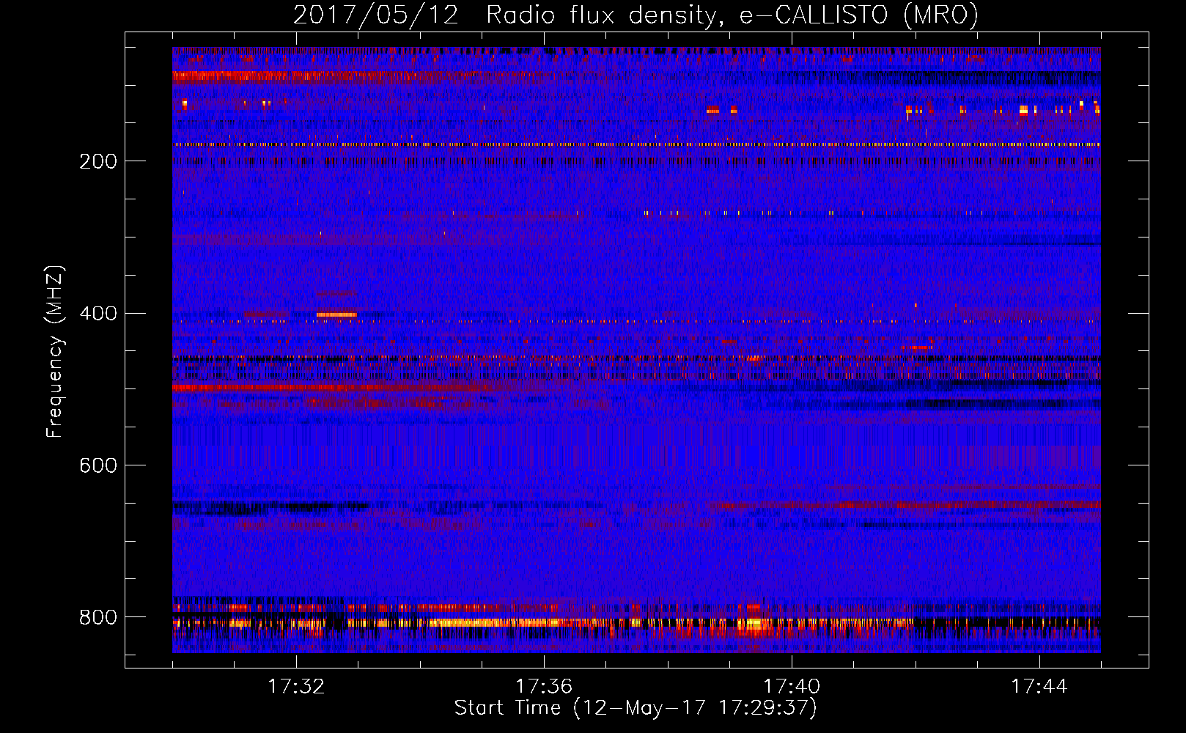The image size is (1186, 733).
Task: Click the '17:36' time axis label
Action: click(x=544, y=687)
